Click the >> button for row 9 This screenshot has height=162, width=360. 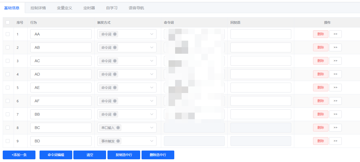pyautogui.click(x=335, y=141)
